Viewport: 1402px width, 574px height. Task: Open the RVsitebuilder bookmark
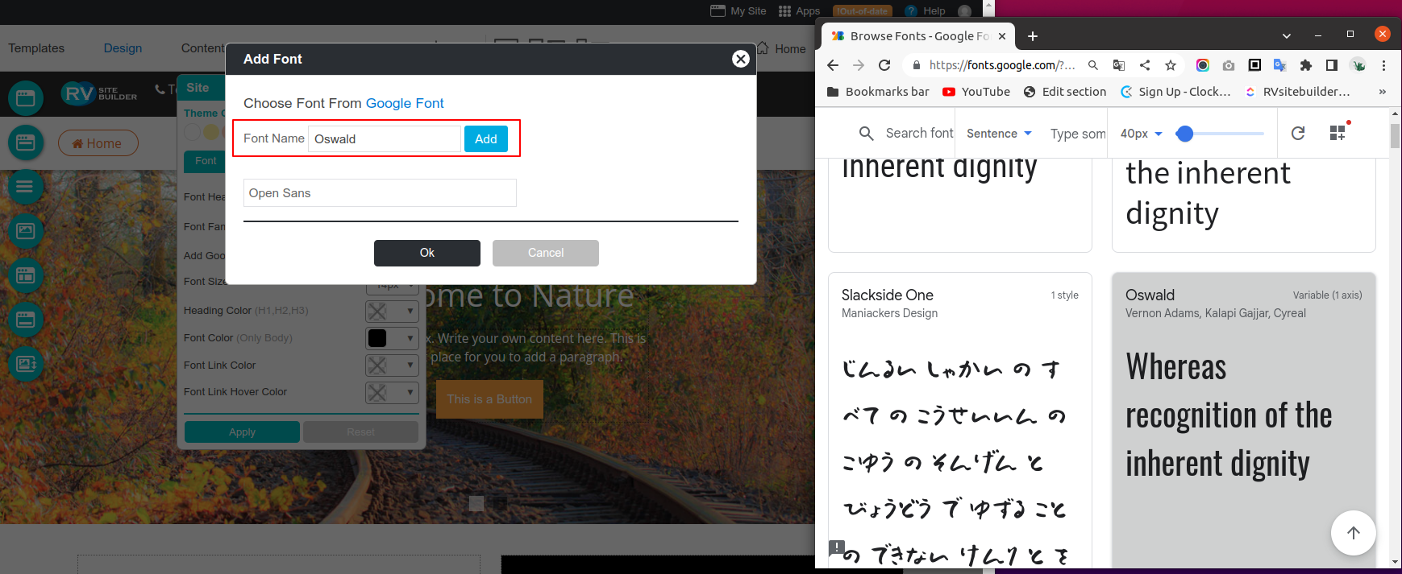click(1297, 92)
